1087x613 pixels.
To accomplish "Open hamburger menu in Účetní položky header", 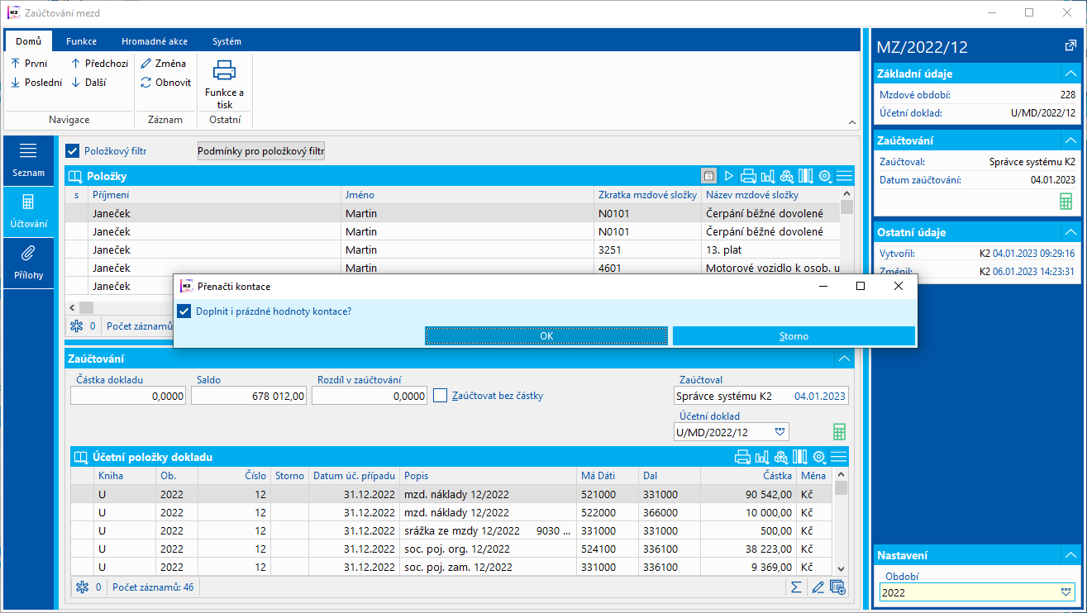I will [839, 457].
